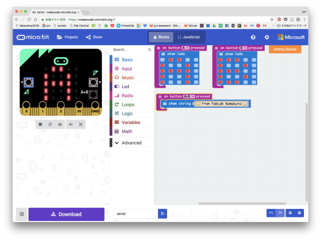This screenshot has width=321, height=240.
Task: Switch to the JavaScript editor tab
Action: click(189, 37)
